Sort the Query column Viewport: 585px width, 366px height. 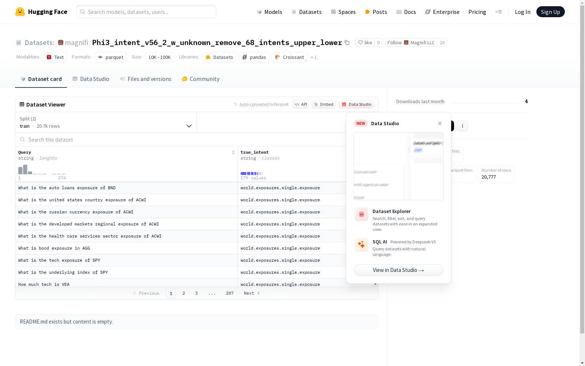pos(233,152)
